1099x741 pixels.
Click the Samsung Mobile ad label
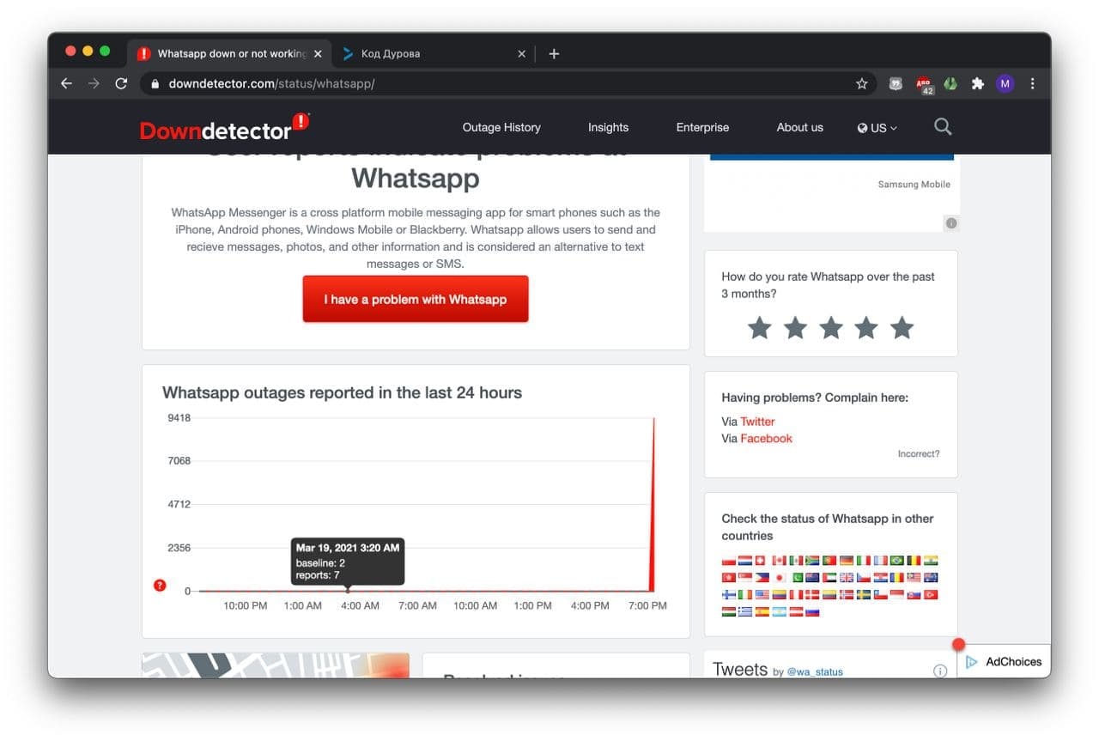[914, 185]
